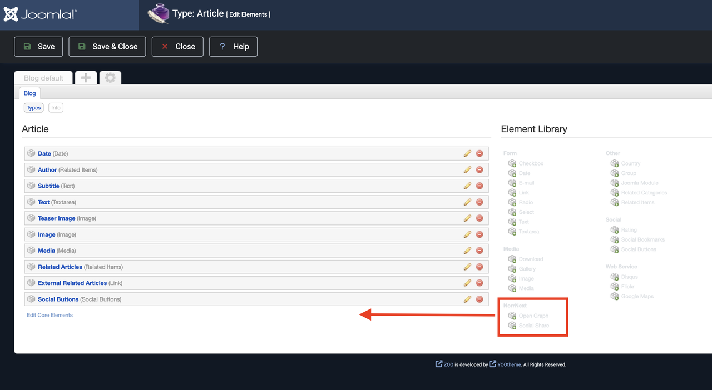Click the Save button
The image size is (712, 390).
pos(38,47)
